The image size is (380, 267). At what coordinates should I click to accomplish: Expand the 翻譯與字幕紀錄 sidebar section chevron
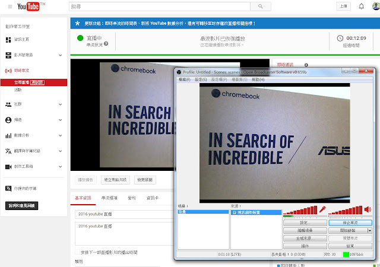[x=61, y=151]
